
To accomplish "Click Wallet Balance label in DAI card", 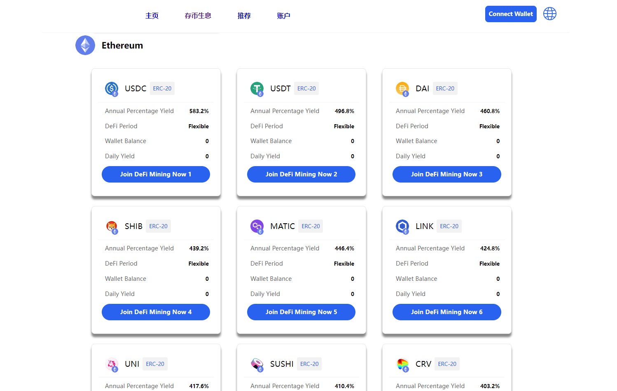I will 416,141.
